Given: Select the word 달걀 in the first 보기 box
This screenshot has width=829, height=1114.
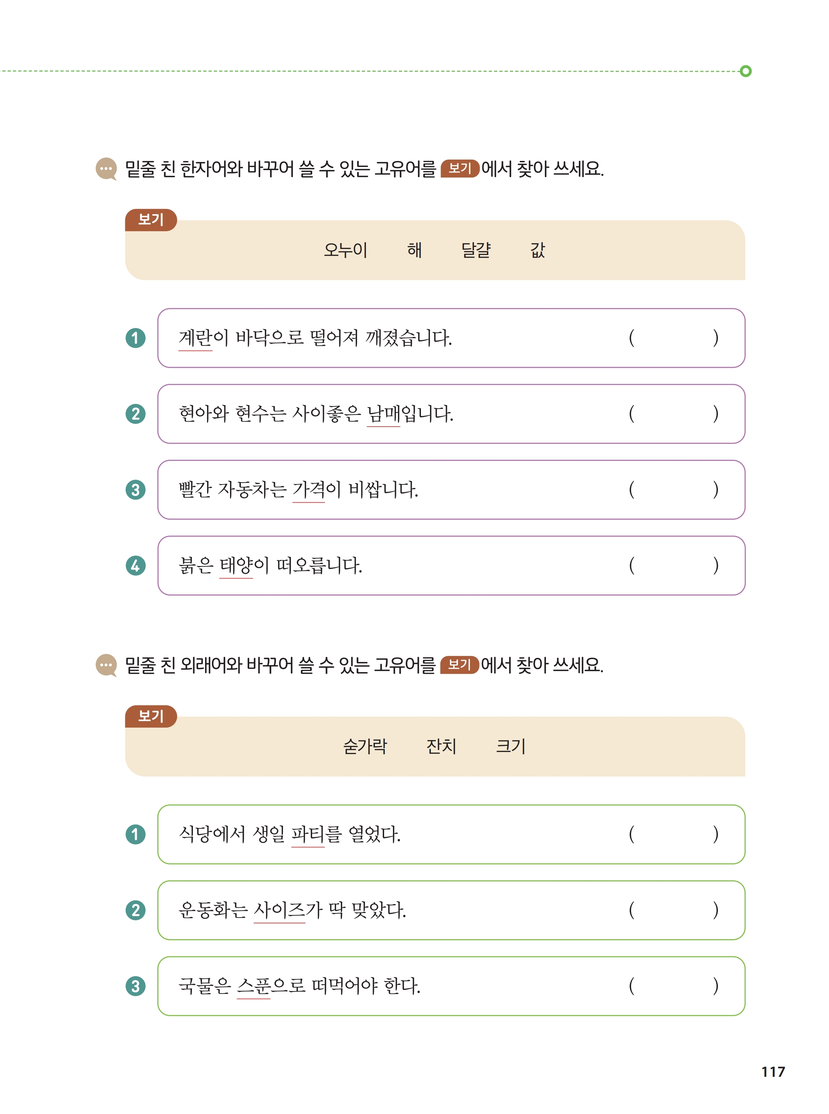Looking at the screenshot, I should [476, 250].
